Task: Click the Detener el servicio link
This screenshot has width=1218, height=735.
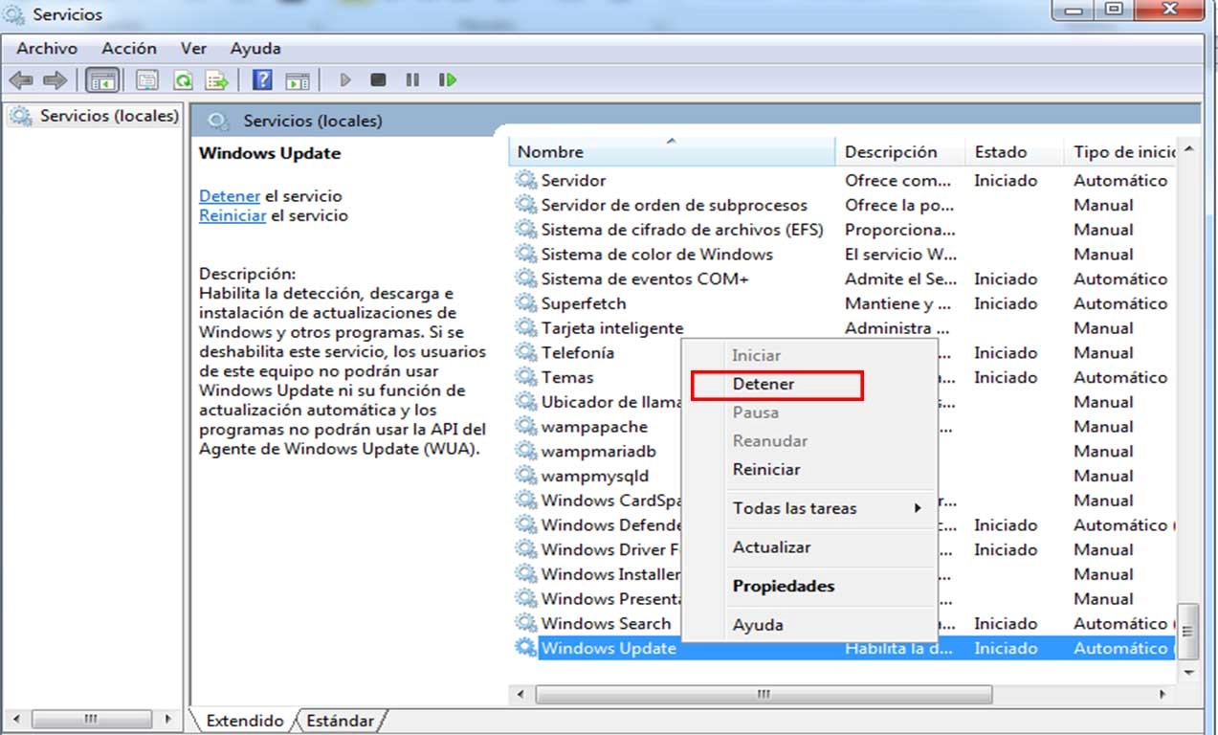Action: pyautogui.click(x=230, y=195)
